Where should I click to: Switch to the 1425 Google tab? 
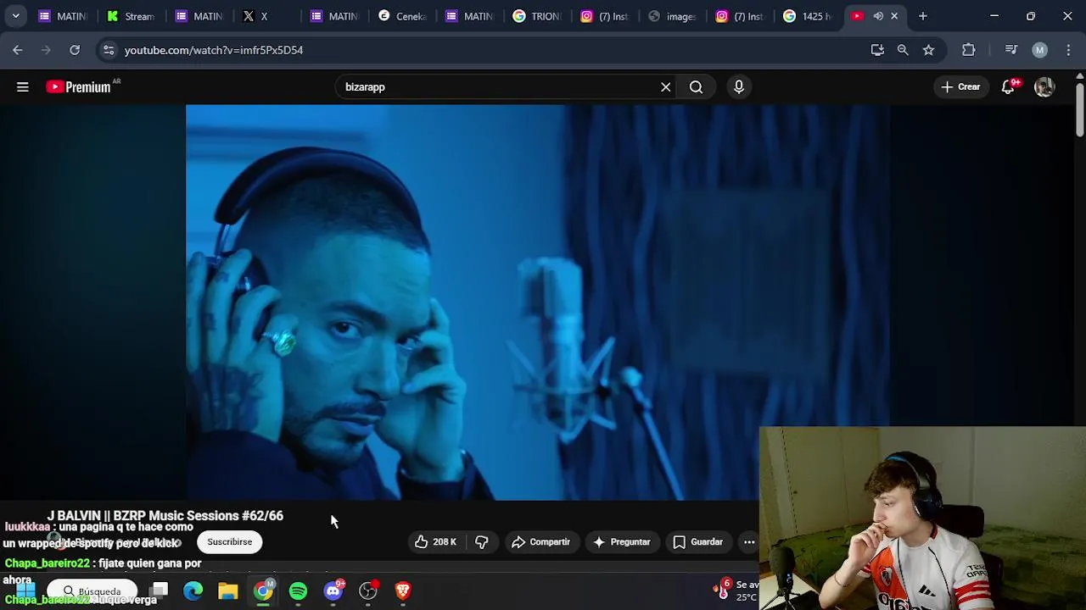click(808, 16)
